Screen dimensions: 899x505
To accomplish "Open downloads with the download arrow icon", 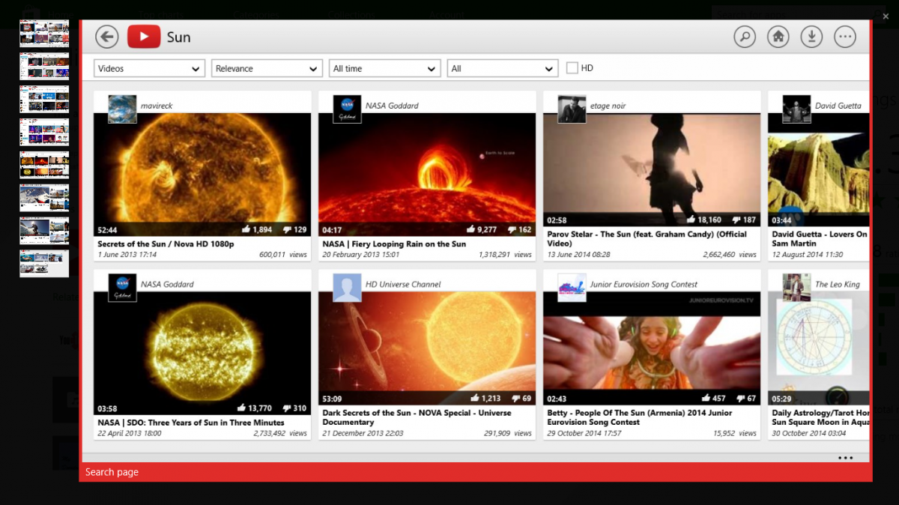I will 811,37.
